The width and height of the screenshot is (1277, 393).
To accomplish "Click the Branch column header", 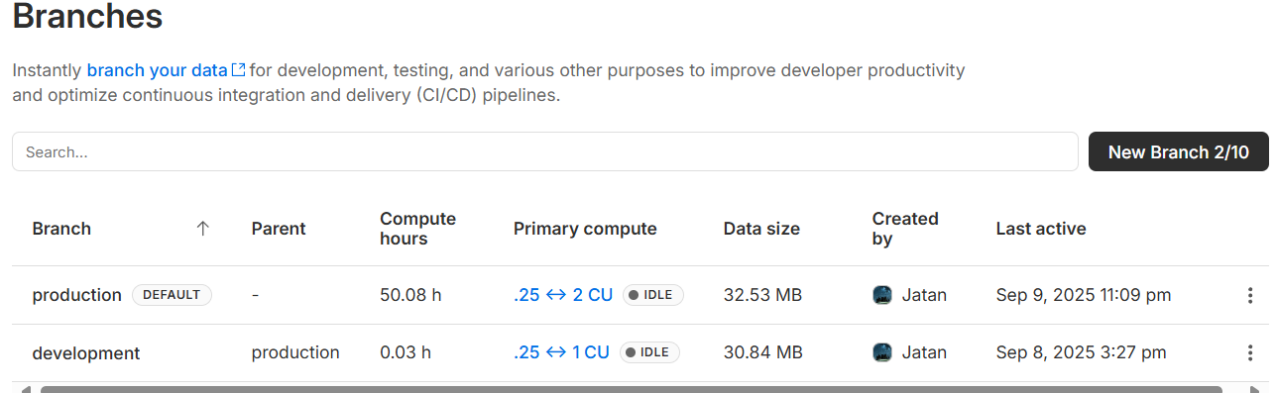I will 61,229.
